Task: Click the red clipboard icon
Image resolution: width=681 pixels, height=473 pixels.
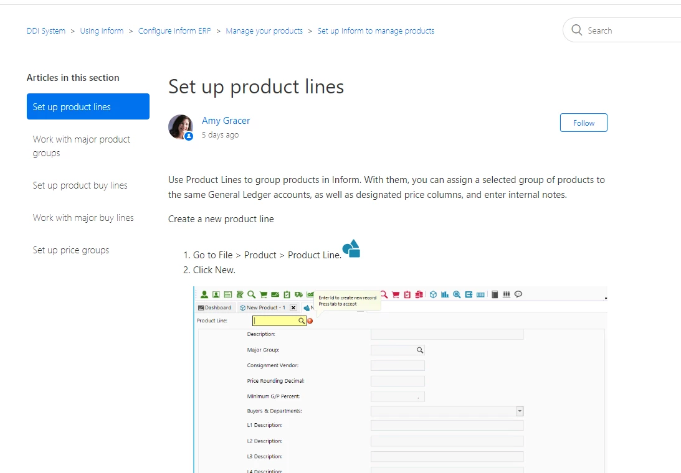Action: 407,294
